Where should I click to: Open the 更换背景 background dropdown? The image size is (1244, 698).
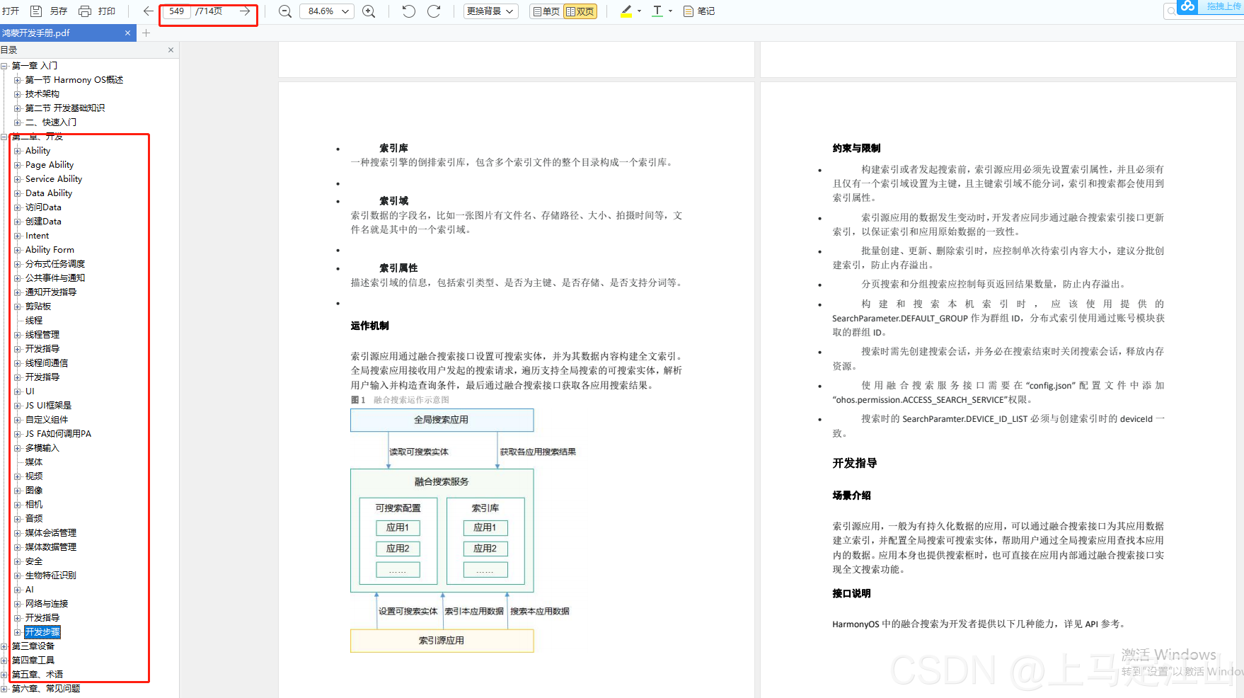pyautogui.click(x=490, y=11)
